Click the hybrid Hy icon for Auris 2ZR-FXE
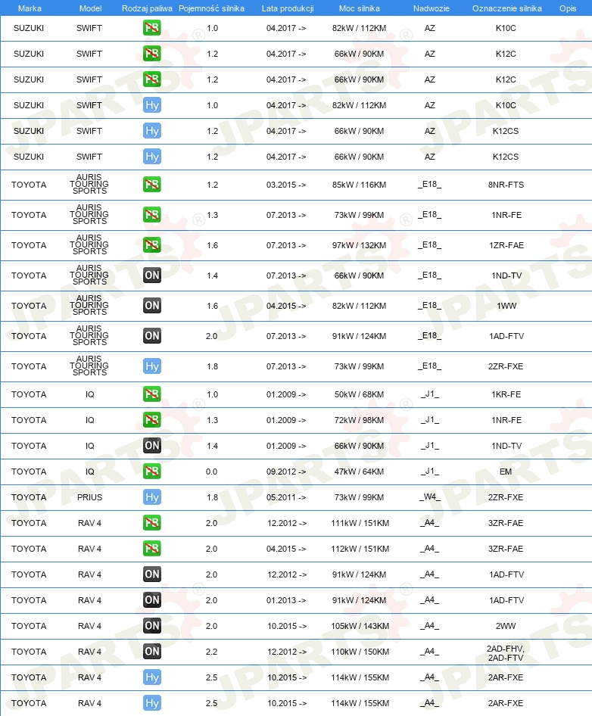Screen dimensions: 592x716 pyautogui.click(x=151, y=366)
